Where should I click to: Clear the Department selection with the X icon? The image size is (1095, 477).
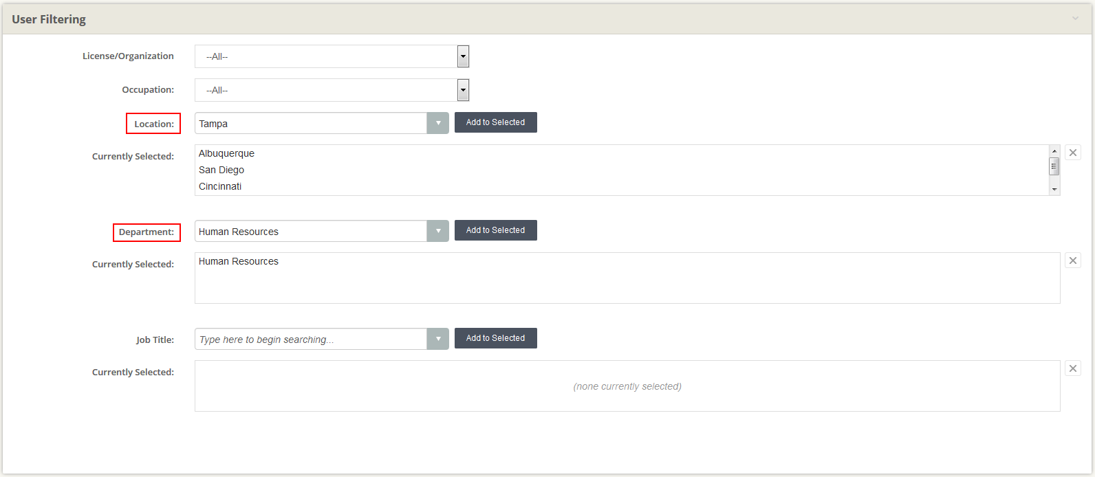(x=1073, y=260)
